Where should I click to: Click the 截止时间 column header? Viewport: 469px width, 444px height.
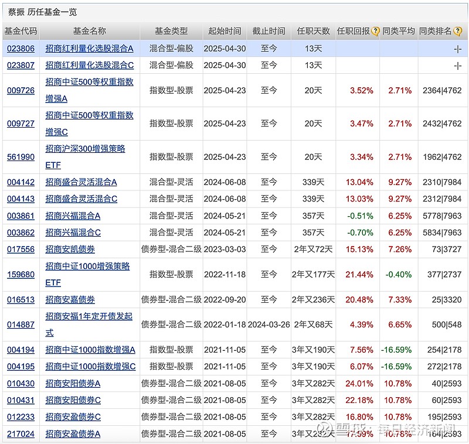pos(269,31)
